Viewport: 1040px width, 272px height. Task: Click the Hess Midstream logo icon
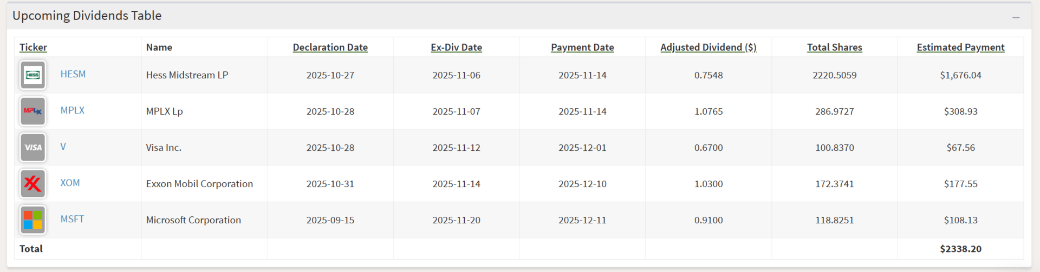(x=32, y=75)
